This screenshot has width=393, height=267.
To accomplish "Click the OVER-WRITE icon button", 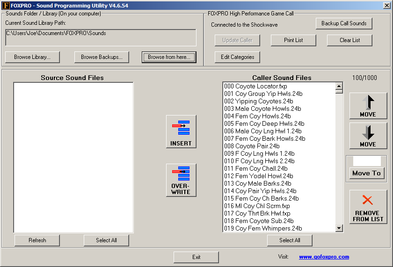I will tap(181, 180).
